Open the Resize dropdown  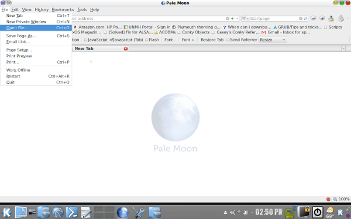pos(273,40)
